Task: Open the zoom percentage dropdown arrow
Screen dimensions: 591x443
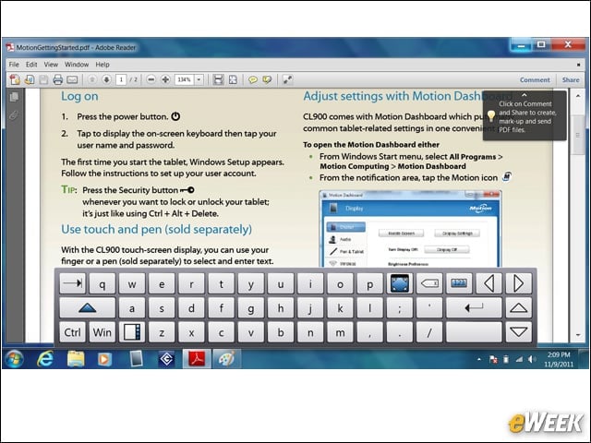Action: click(199, 79)
